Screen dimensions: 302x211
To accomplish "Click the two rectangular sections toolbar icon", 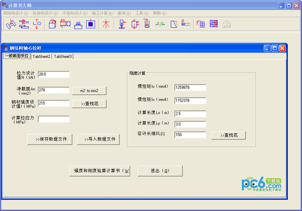I will pyautogui.click(x=65, y=24).
